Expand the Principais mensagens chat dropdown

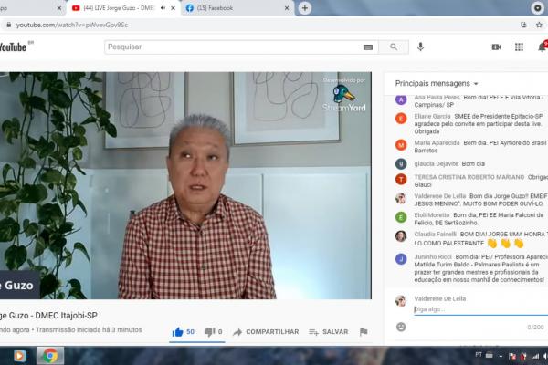click(x=476, y=83)
